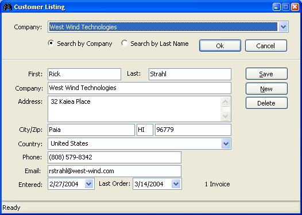Click the Address scrollbar down arrow
Viewport: 302px width, 215px height.
tap(225, 116)
